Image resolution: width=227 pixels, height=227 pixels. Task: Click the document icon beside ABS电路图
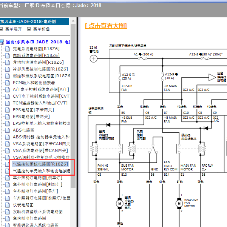(8, 130)
